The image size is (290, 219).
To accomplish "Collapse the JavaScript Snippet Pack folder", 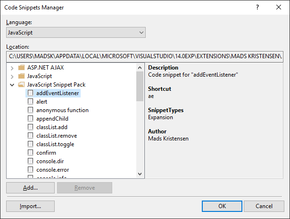I will [x=12, y=85].
